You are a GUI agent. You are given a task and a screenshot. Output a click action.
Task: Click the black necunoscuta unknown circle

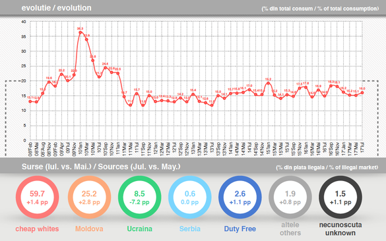coord(340,198)
